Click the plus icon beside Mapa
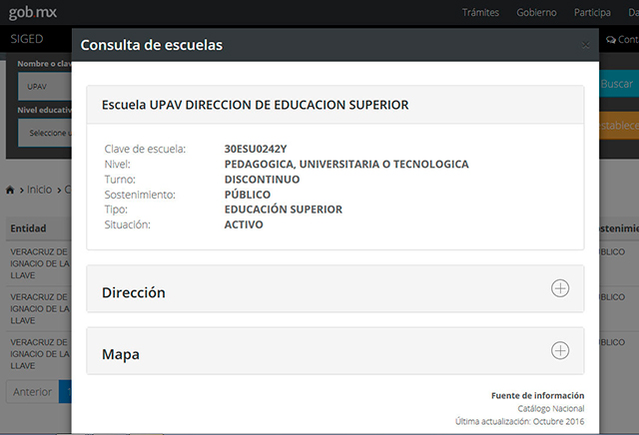 [x=560, y=350]
